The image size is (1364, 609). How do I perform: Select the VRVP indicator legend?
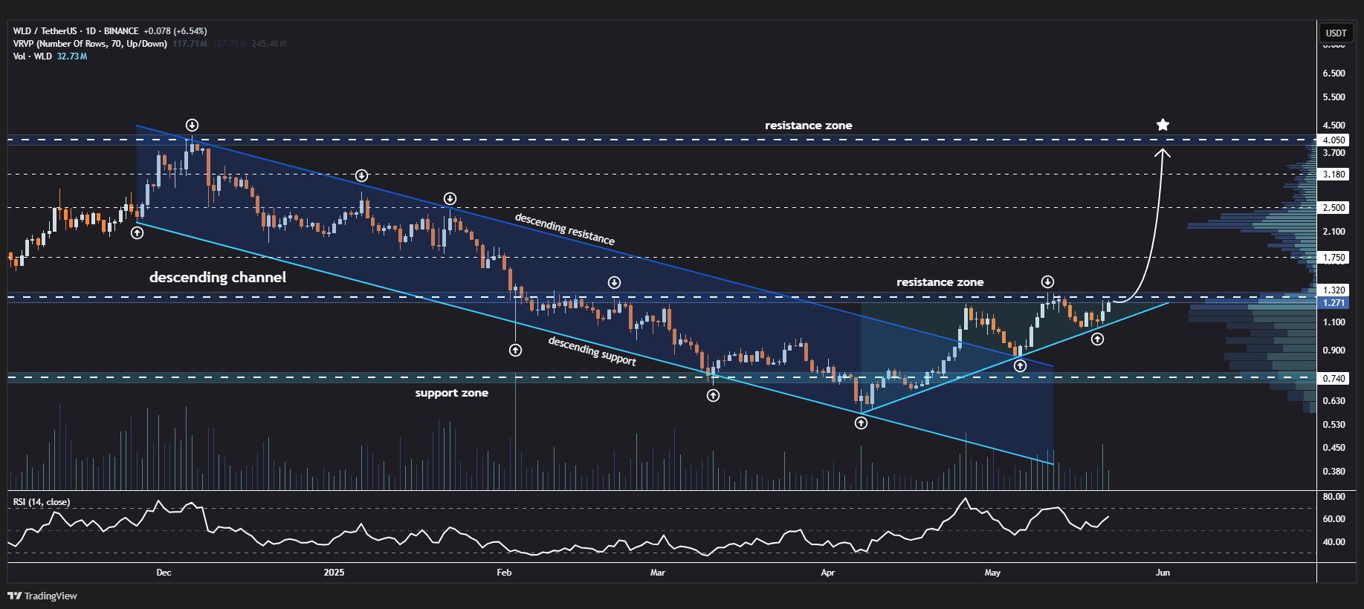89,44
